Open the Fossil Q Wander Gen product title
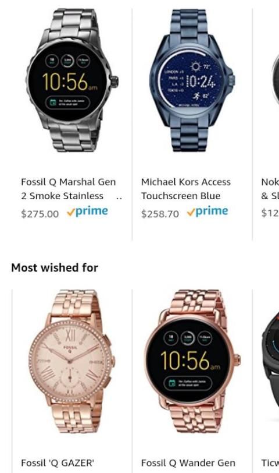Image resolution: width=279 pixels, height=473 pixels. (x=188, y=463)
